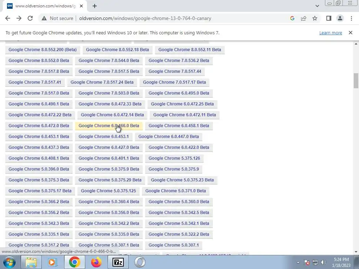
Task: Launch Firefox from taskbar
Action: pos(96,262)
